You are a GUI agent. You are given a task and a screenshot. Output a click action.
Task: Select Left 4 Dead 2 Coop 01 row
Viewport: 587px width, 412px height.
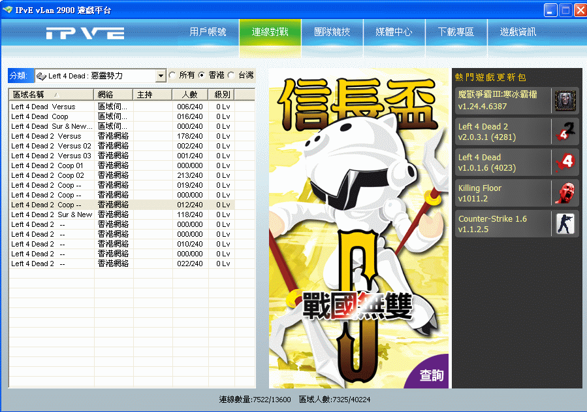pyautogui.click(x=121, y=165)
